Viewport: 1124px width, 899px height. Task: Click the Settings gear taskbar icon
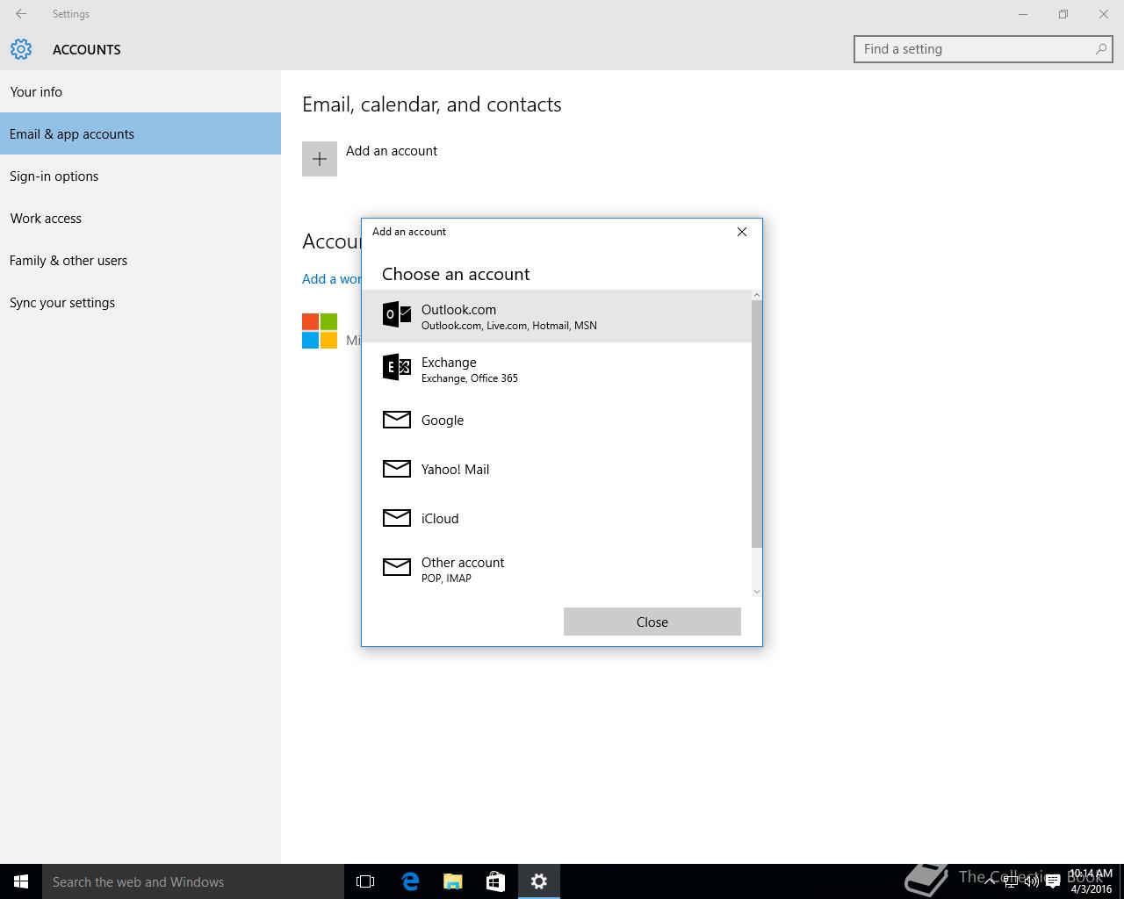[x=539, y=881]
